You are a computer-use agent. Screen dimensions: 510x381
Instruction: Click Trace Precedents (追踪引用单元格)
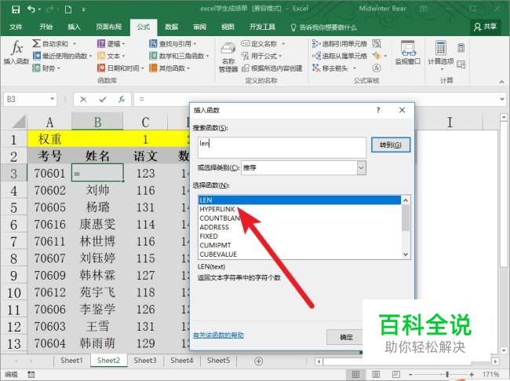pyautogui.click(x=339, y=44)
